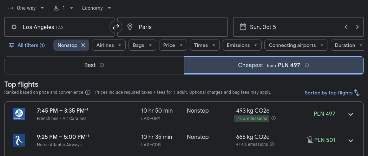Image resolution: width=368 pixels, height=156 pixels.
Task: Open passenger count dropdown
Action: (x=63, y=8)
